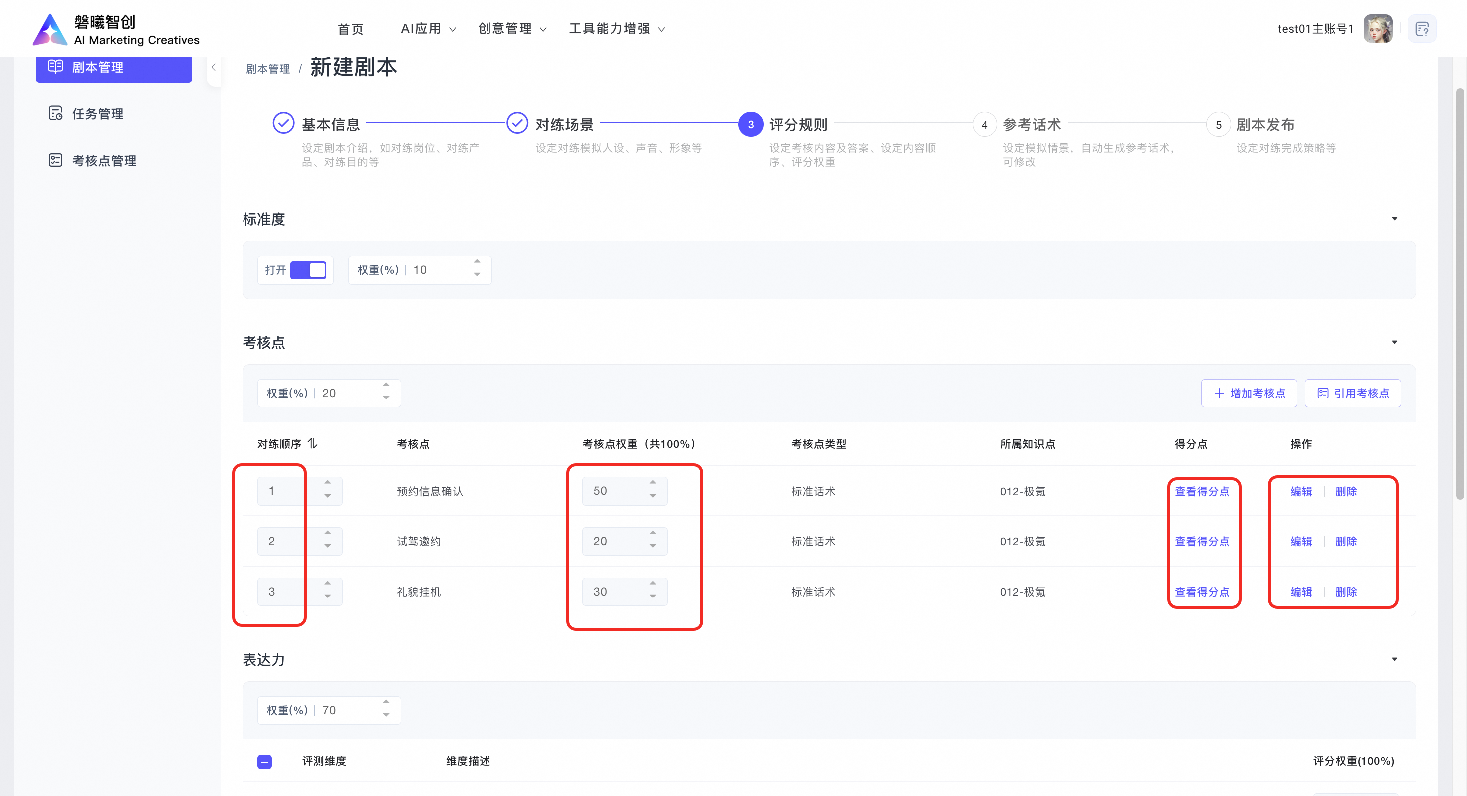
Task: Click the user avatar thumbnail
Action: 1378,29
